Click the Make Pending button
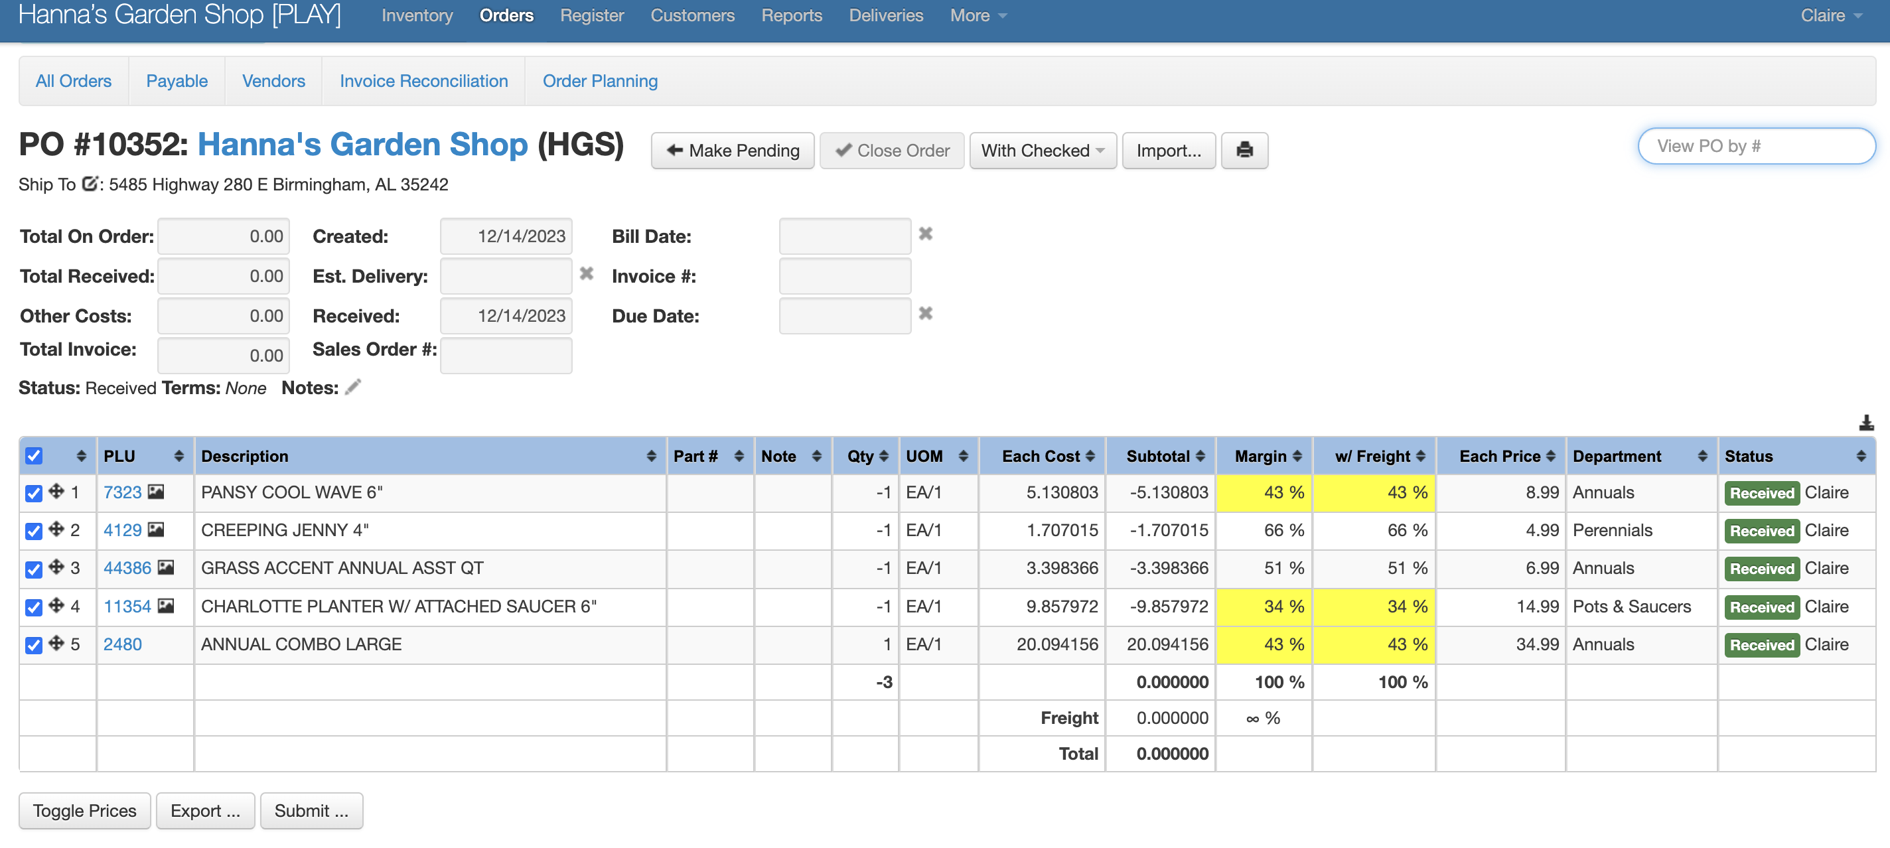This screenshot has width=1890, height=848. coord(732,151)
